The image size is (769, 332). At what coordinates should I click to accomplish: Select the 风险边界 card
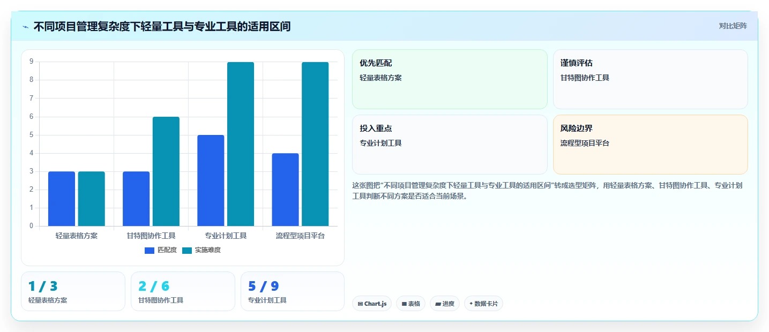click(650, 145)
